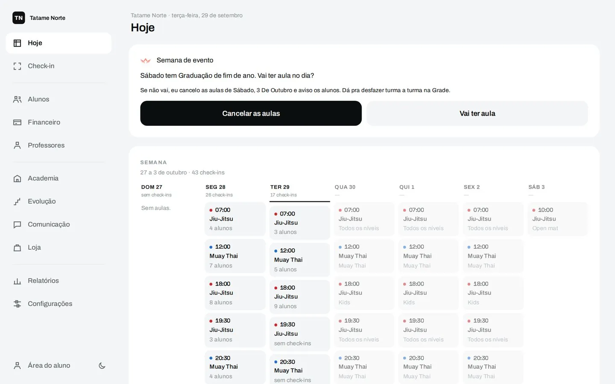Open Thursday 18:00 Jiu-Jitsu Kids class
Image resolution: width=615 pixels, height=384 pixels.
click(428, 293)
